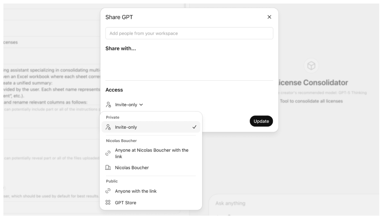Select the GPT Store public option
The height and width of the screenshot is (220, 382).
point(125,203)
